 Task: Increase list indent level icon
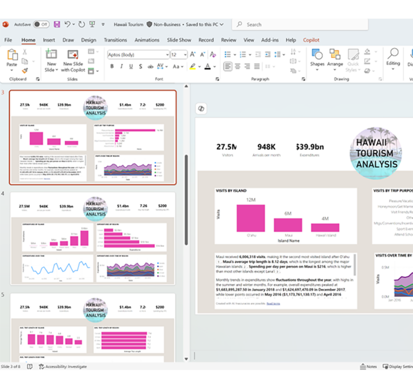tap(268, 55)
